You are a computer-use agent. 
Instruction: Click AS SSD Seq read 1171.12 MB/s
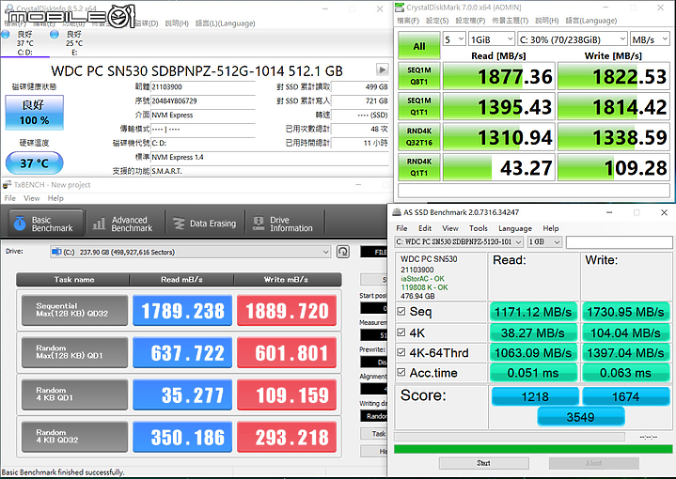pos(533,312)
